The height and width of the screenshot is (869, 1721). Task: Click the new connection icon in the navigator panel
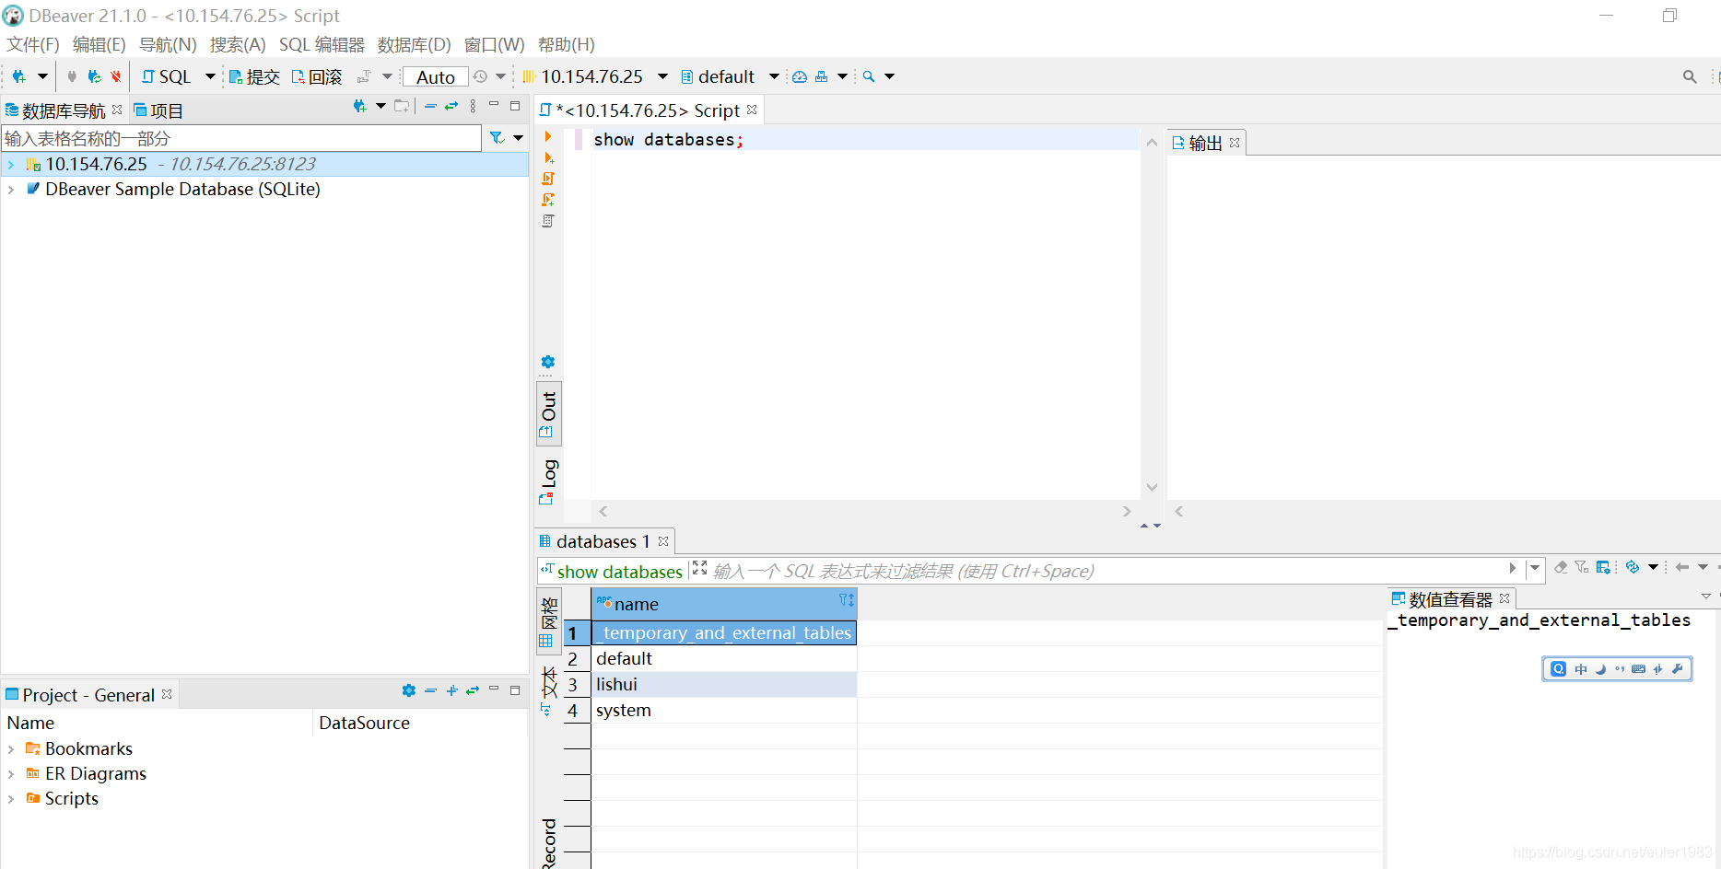pos(360,107)
